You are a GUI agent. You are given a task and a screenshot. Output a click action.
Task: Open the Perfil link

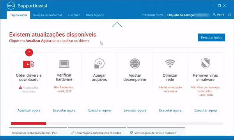point(220,15)
